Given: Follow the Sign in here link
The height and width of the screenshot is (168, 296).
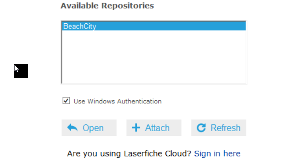Looking at the screenshot, I should 217,153.
